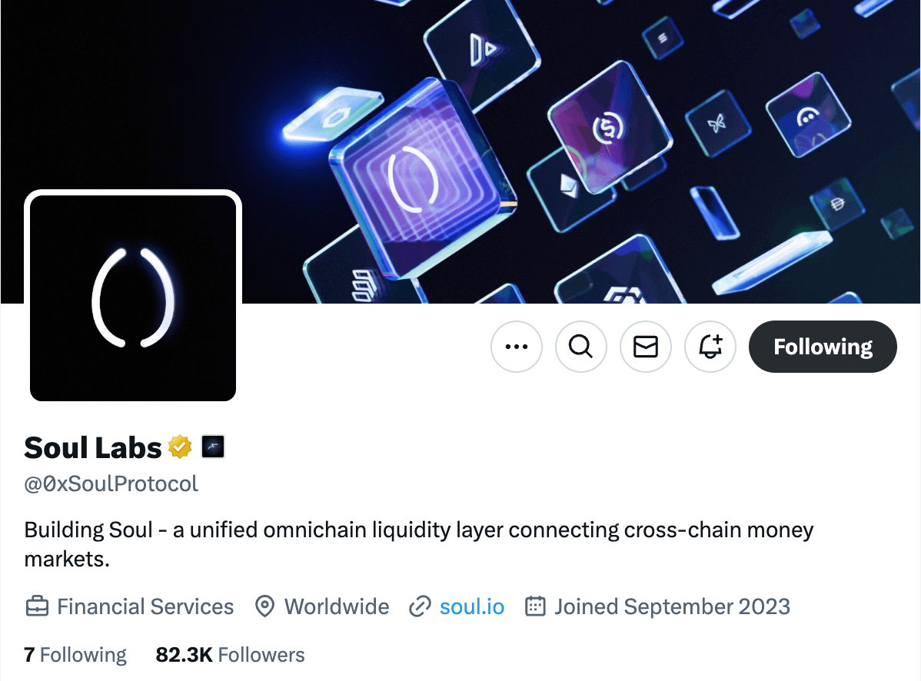Viewport: 921px width, 681px height.
Task: Click the Financial Services briefcase icon
Action: click(x=37, y=606)
